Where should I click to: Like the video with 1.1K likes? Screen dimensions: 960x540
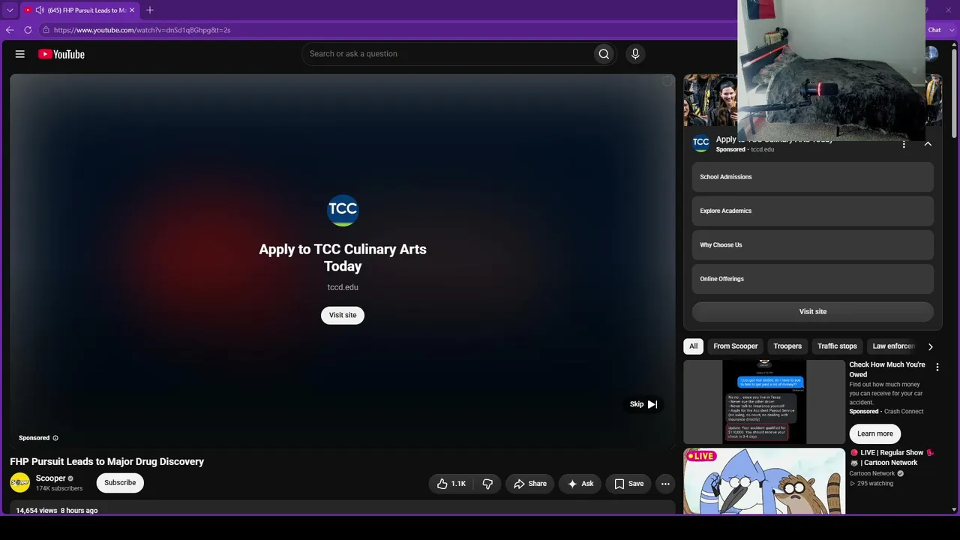coord(451,484)
